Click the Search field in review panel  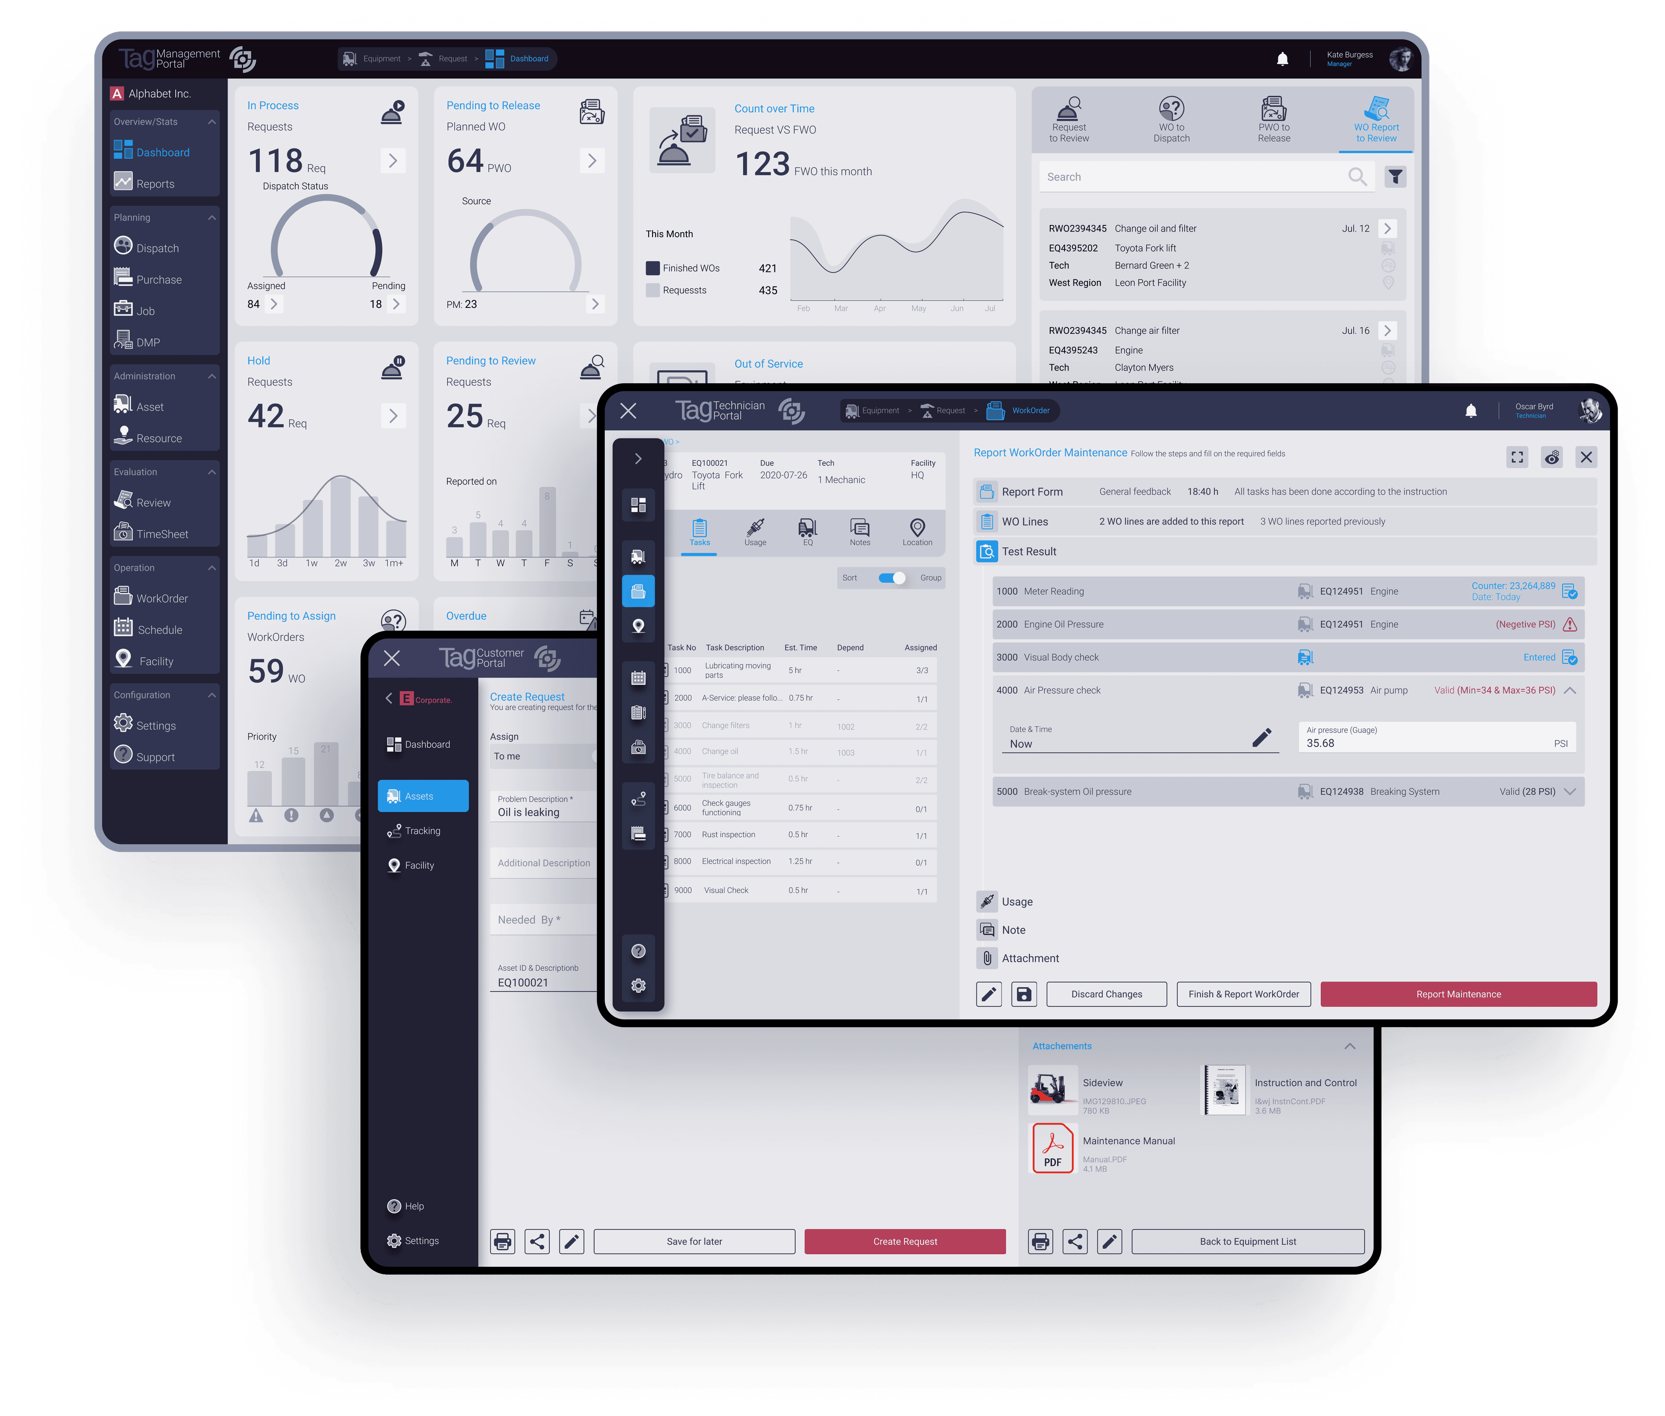(1207, 176)
